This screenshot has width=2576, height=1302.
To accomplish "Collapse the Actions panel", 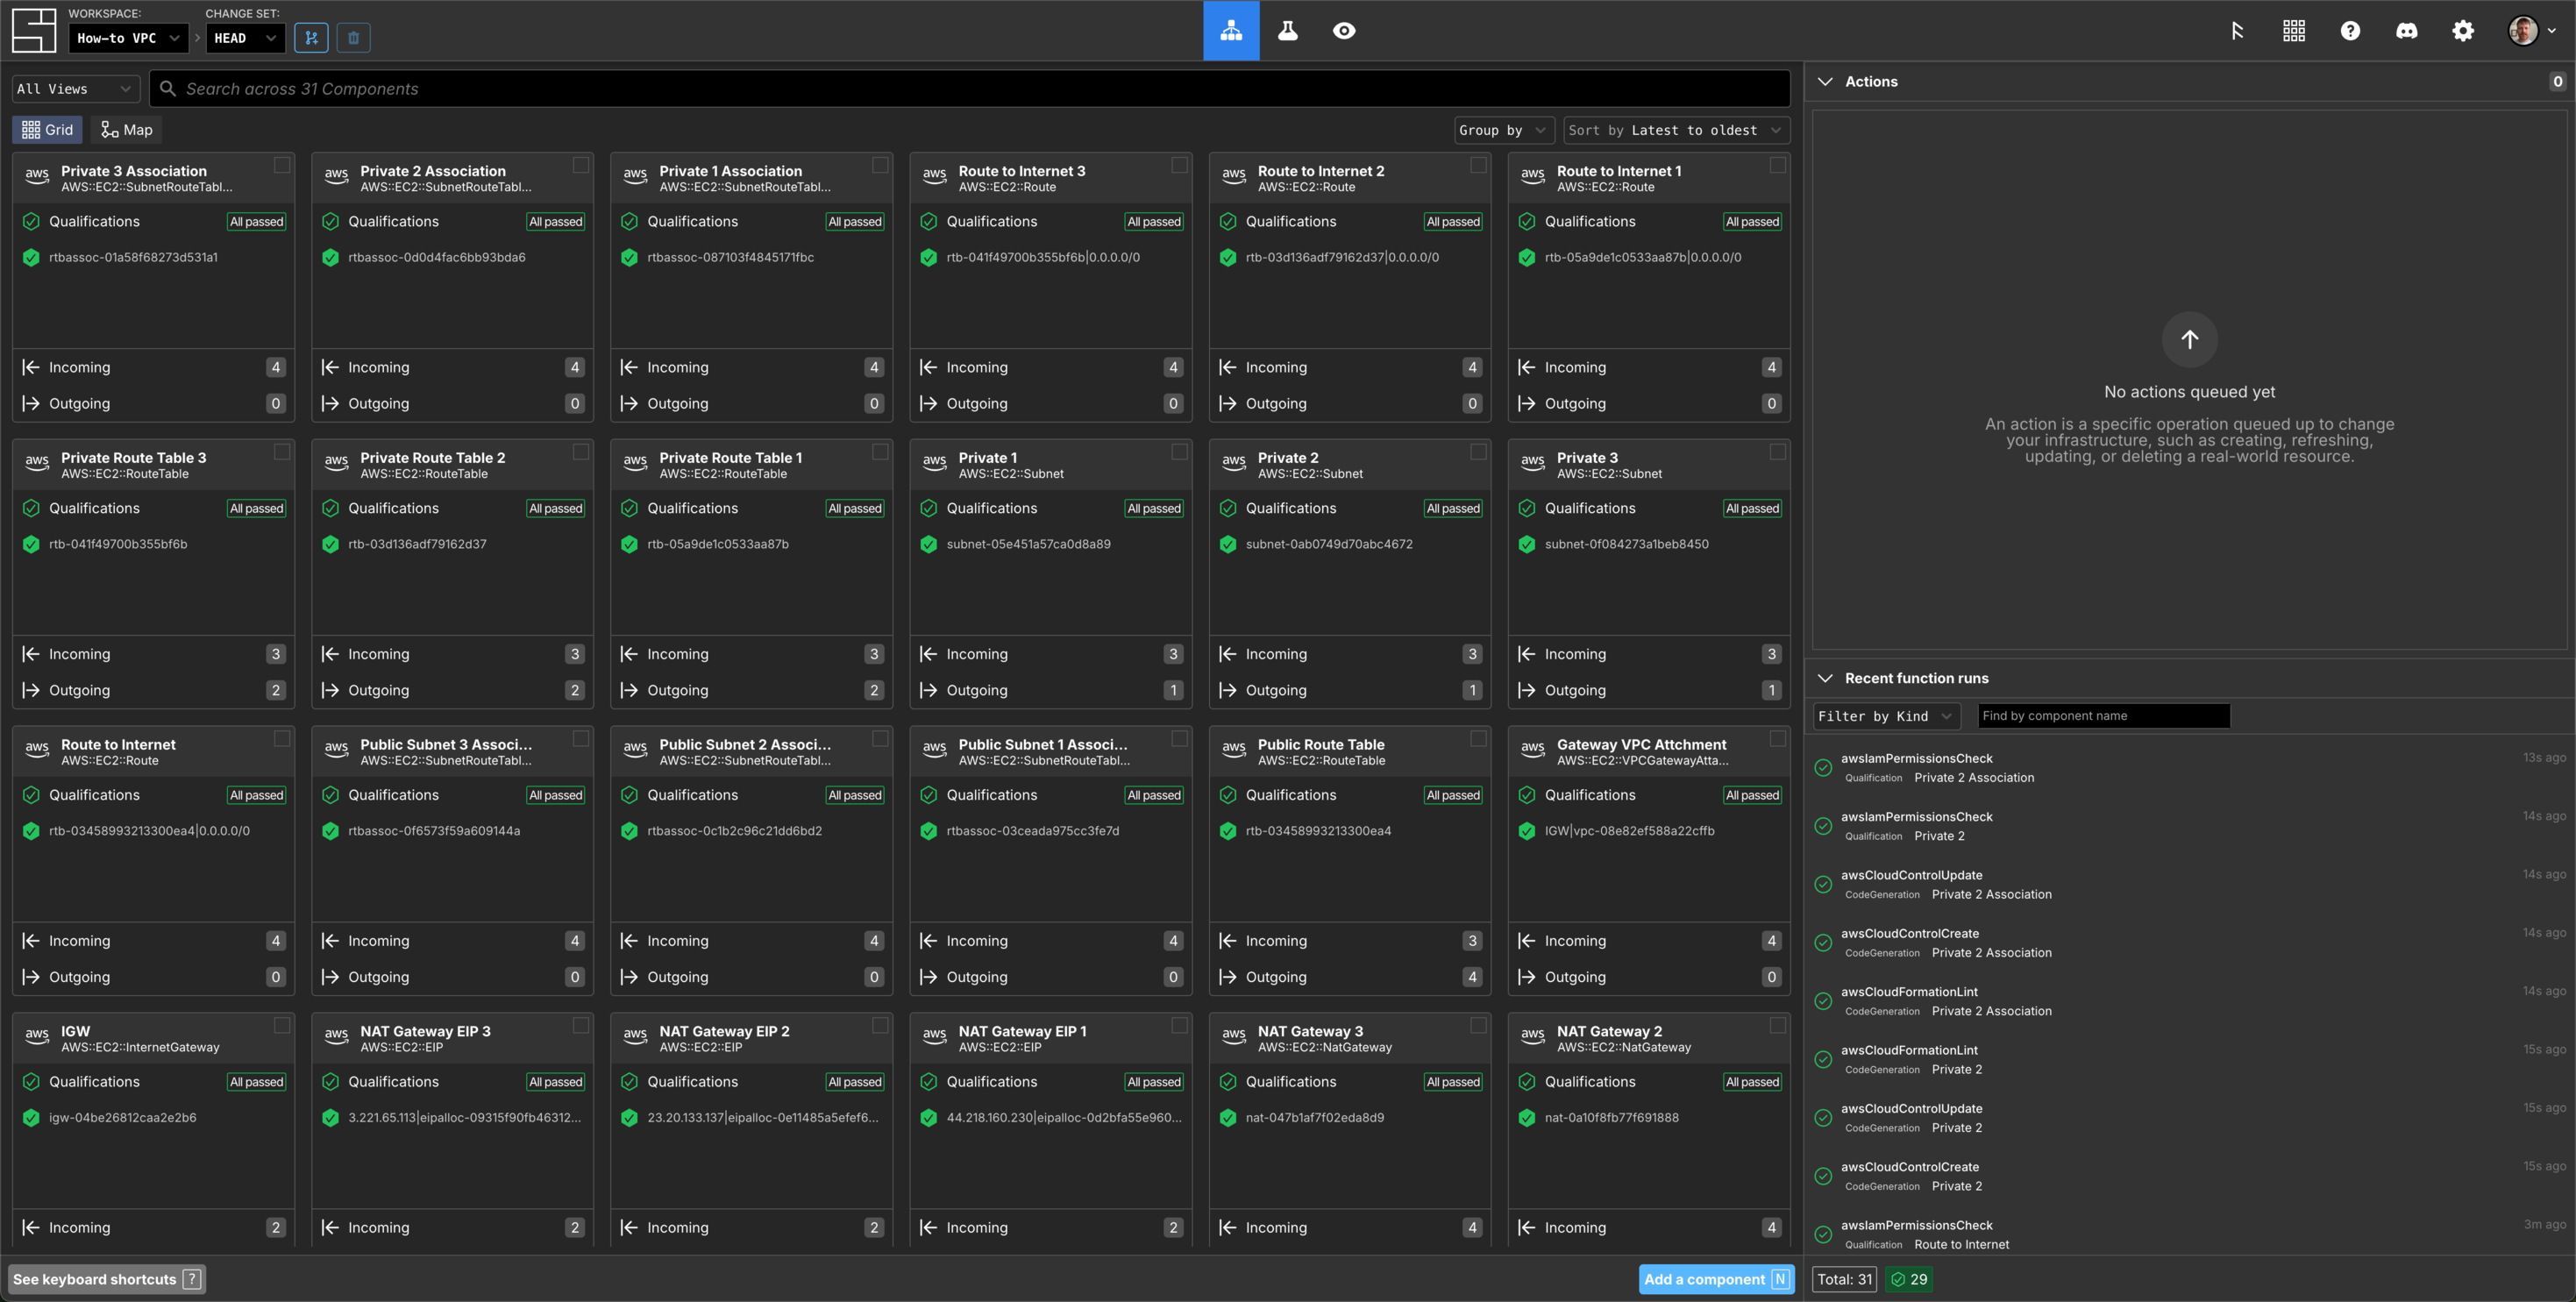I will 1825,82.
